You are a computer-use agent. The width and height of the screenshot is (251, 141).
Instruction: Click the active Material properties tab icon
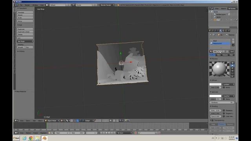(x=220, y=31)
